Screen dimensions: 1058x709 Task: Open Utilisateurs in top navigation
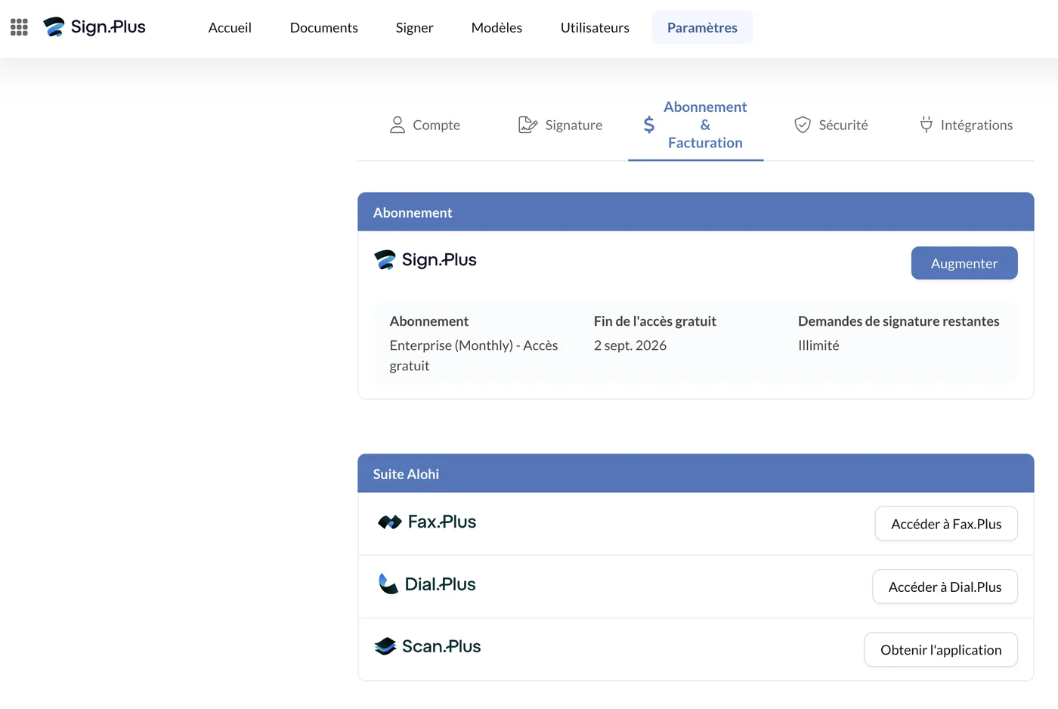(x=595, y=27)
